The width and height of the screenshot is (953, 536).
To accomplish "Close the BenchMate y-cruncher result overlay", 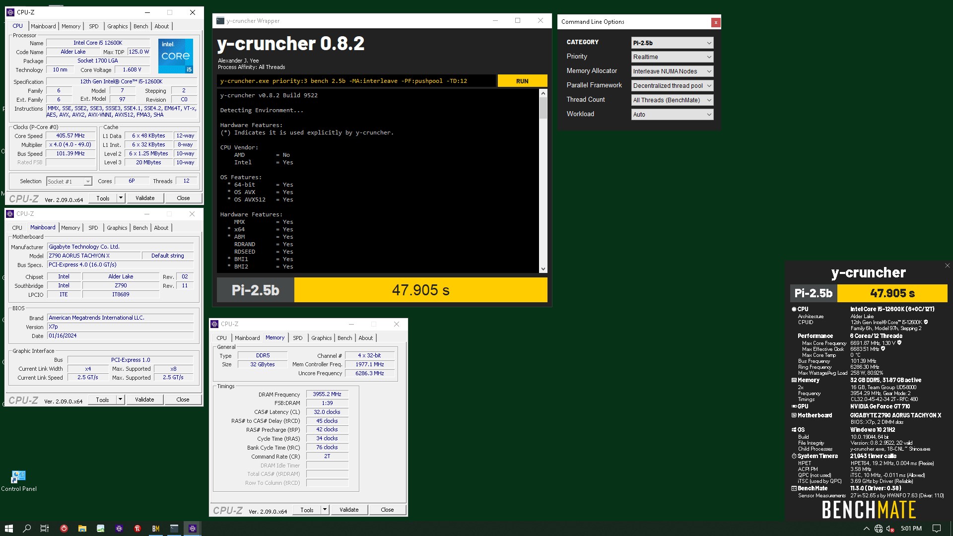I will [x=947, y=266].
